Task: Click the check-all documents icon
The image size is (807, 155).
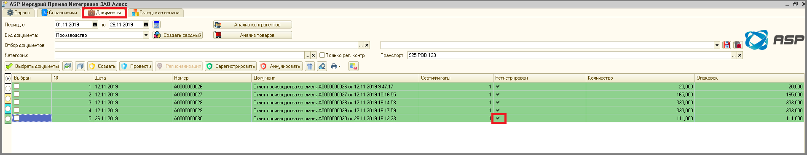Action: [67, 66]
